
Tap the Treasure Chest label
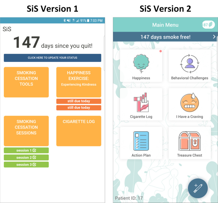(x=190, y=155)
